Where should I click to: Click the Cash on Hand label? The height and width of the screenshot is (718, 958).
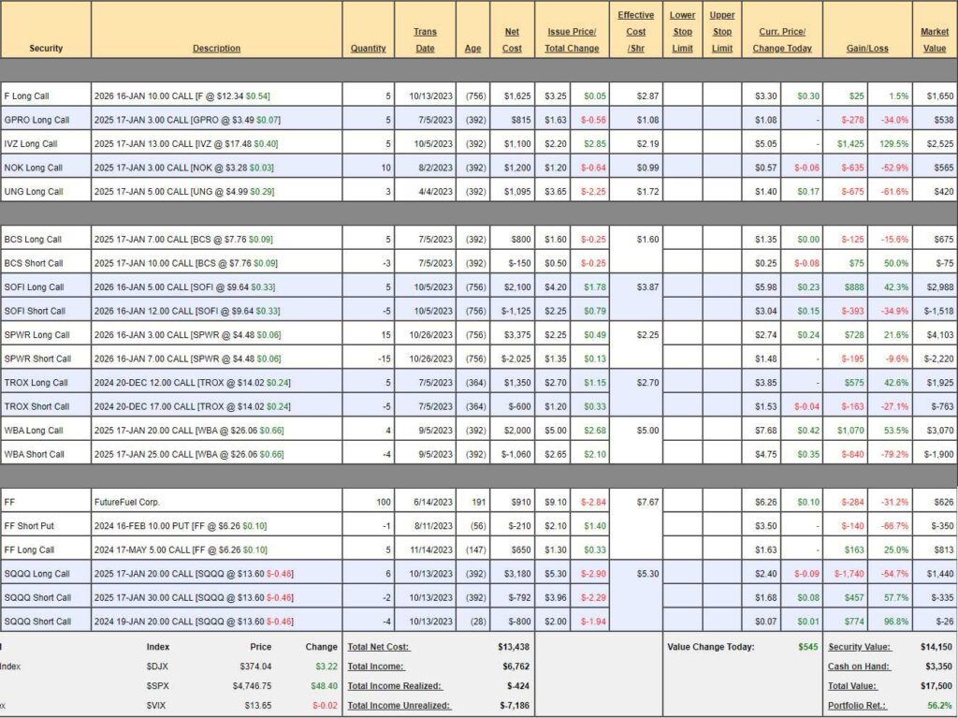point(858,667)
